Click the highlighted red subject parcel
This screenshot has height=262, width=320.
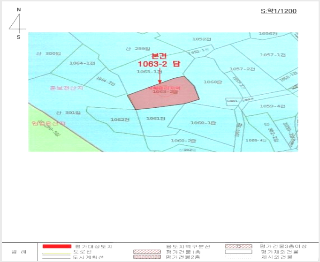pyautogui.click(x=163, y=97)
